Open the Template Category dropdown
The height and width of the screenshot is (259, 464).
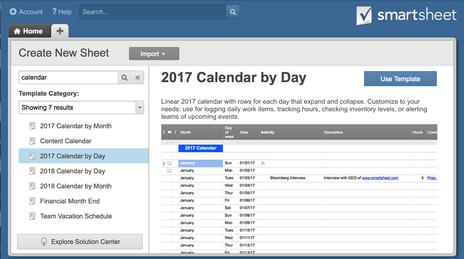click(140, 107)
